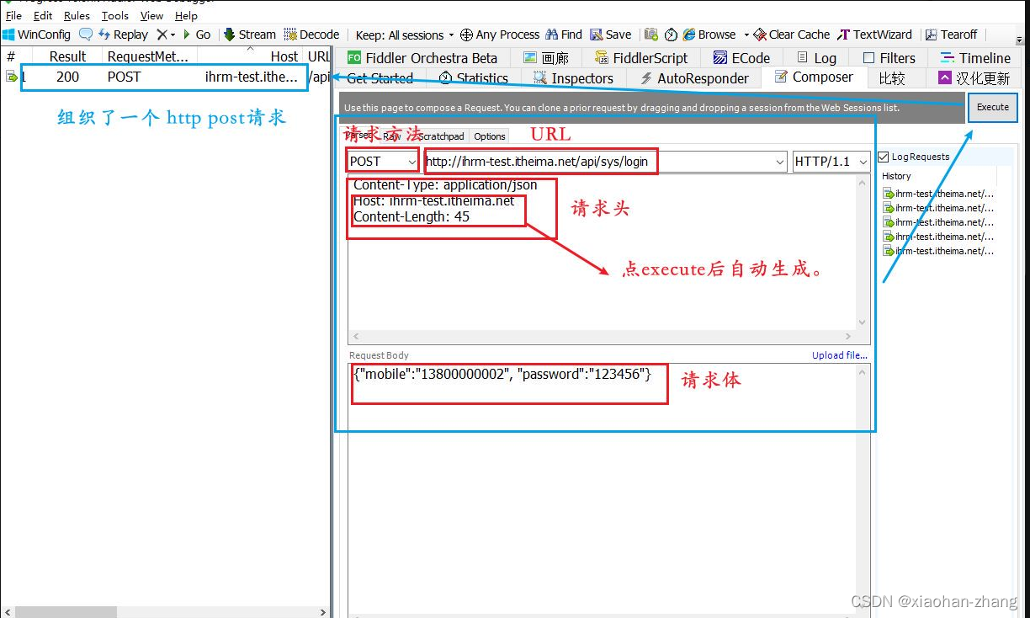The image size is (1030, 618).
Task: Open the TextWizard tool
Action: (874, 35)
